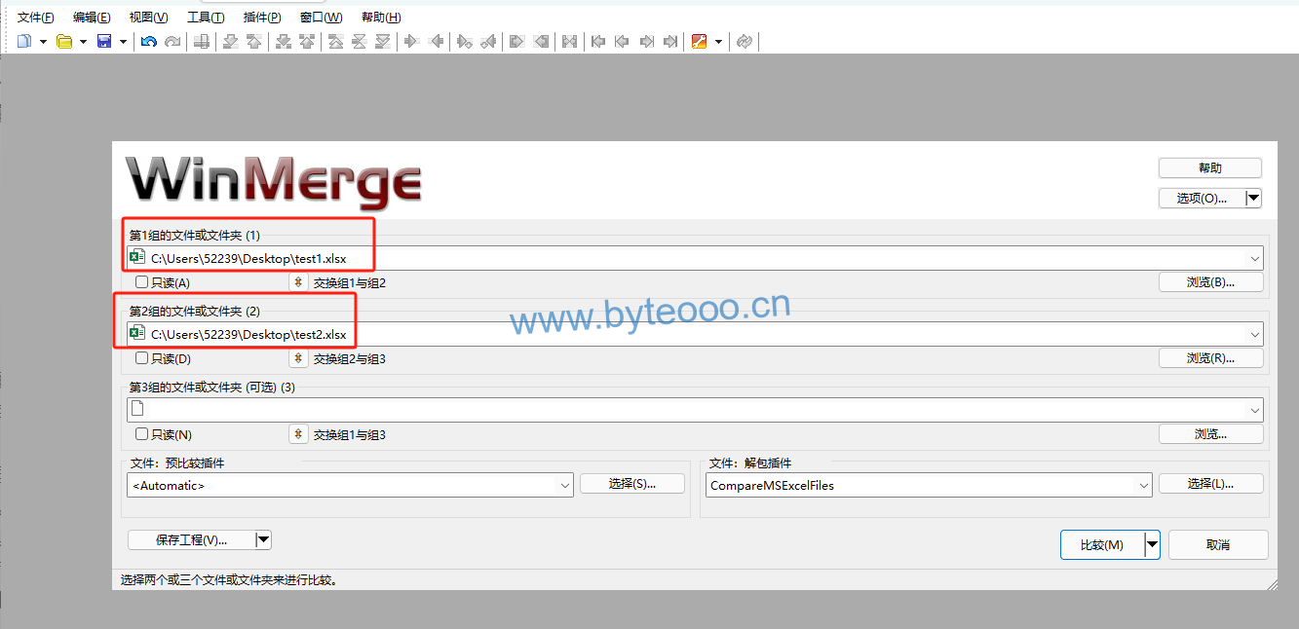The image size is (1299, 629).
Task: Open the 视图(V) menu
Action: click(x=148, y=18)
